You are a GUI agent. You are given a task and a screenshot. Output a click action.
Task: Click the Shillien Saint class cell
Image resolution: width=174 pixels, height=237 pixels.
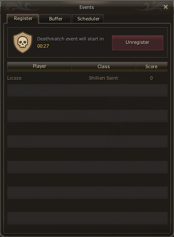(103, 78)
